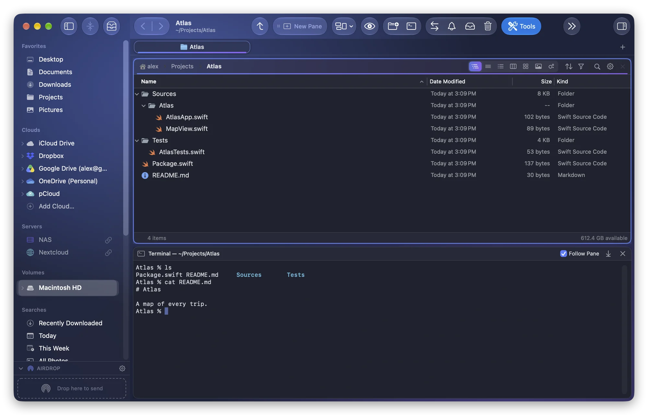Navigate back with the left arrow
648x415 pixels.
(x=143, y=26)
